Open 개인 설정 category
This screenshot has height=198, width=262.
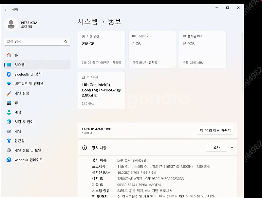(x=37, y=93)
